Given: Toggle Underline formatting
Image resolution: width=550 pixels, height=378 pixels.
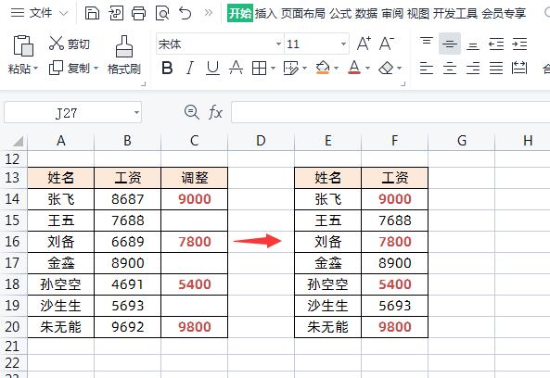Looking at the screenshot, I should tap(212, 68).
